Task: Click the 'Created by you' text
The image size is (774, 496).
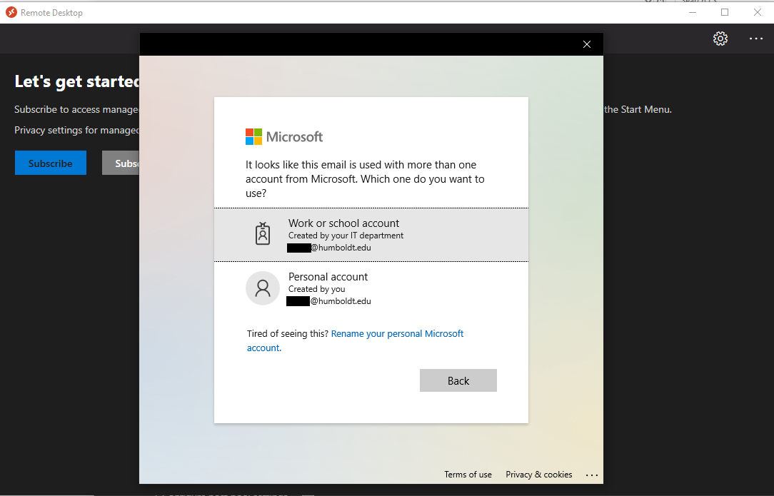Action: click(316, 289)
